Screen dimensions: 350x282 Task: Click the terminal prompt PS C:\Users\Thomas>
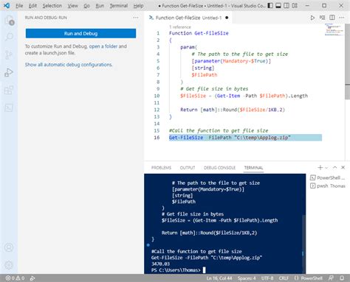pyautogui.click(x=176, y=270)
